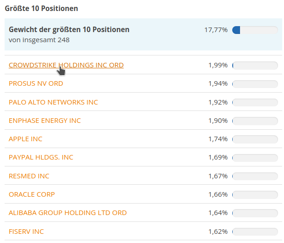
Task: Click the 'von insgesamt 248' text
Action: (x=39, y=40)
